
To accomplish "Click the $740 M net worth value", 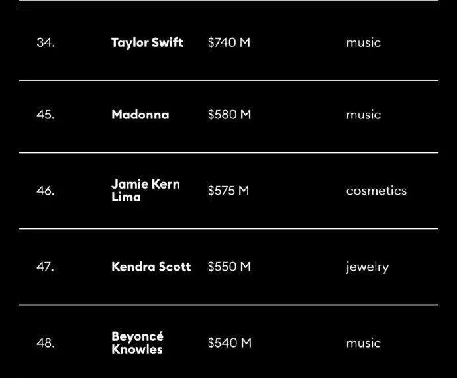I will pyautogui.click(x=228, y=42).
